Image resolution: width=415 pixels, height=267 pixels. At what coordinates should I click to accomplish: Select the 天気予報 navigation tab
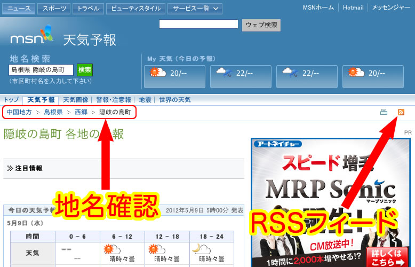(x=41, y=100)
